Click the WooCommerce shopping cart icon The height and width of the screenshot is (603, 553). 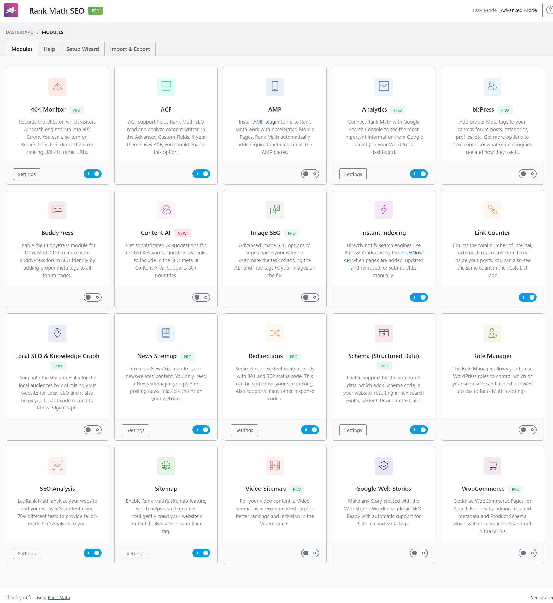(492, 466)
